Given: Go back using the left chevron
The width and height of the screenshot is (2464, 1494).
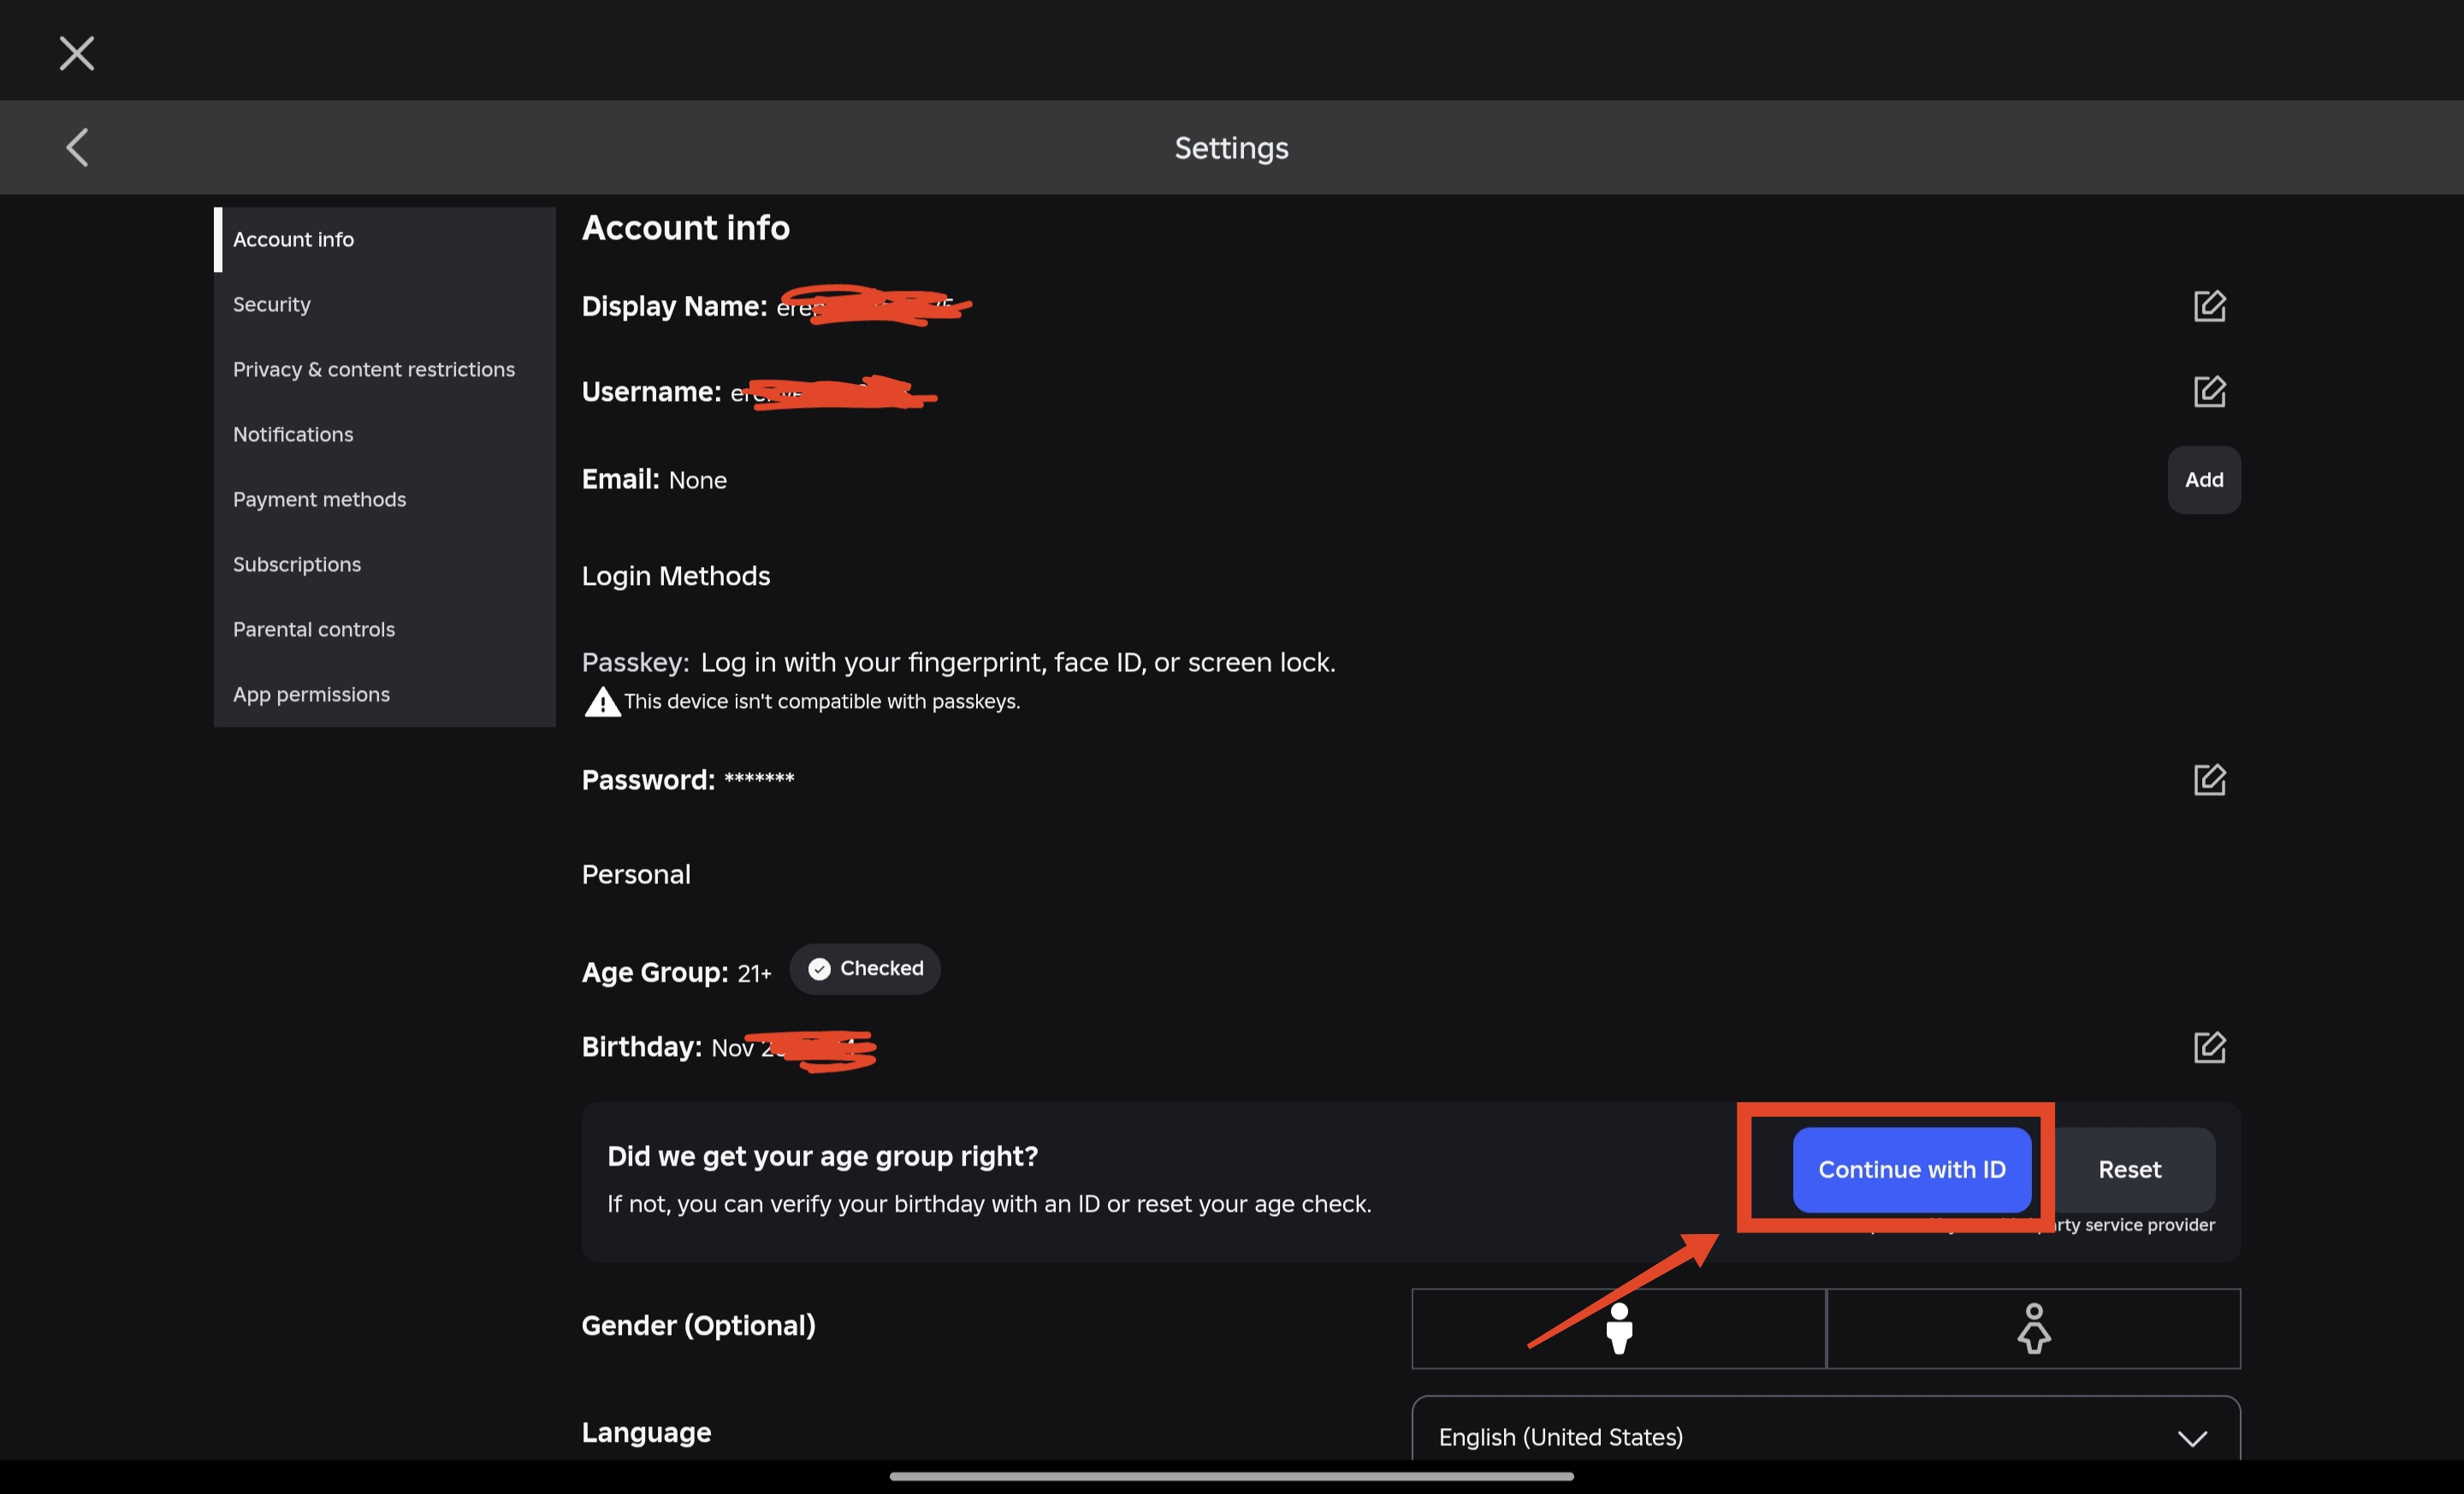Looking at the screenshot, I should (77, 147).
